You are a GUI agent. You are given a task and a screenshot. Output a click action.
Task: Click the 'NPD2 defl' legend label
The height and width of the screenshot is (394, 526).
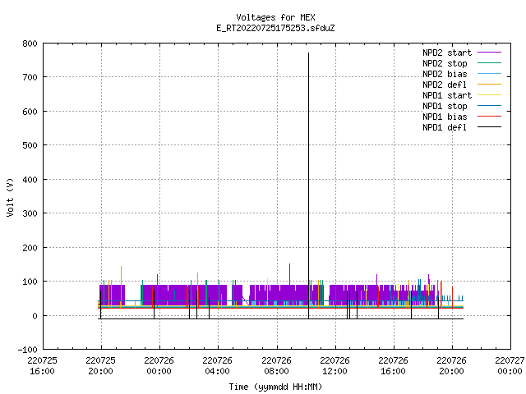(445, 85)
